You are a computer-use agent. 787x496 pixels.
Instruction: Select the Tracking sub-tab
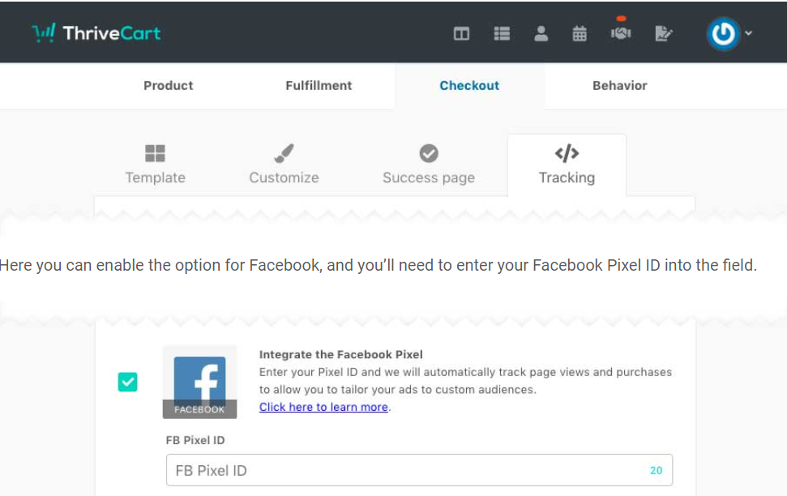coord(567,165)
